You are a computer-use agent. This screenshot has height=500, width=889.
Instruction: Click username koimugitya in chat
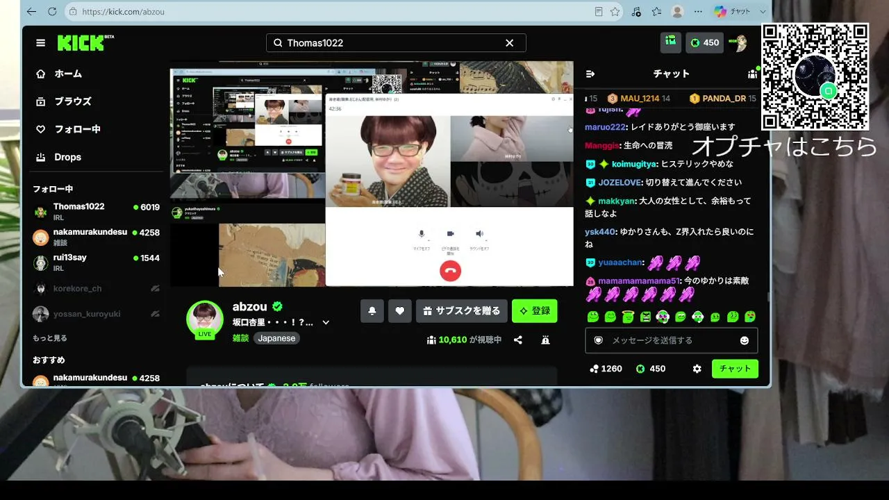click(633, 164)
